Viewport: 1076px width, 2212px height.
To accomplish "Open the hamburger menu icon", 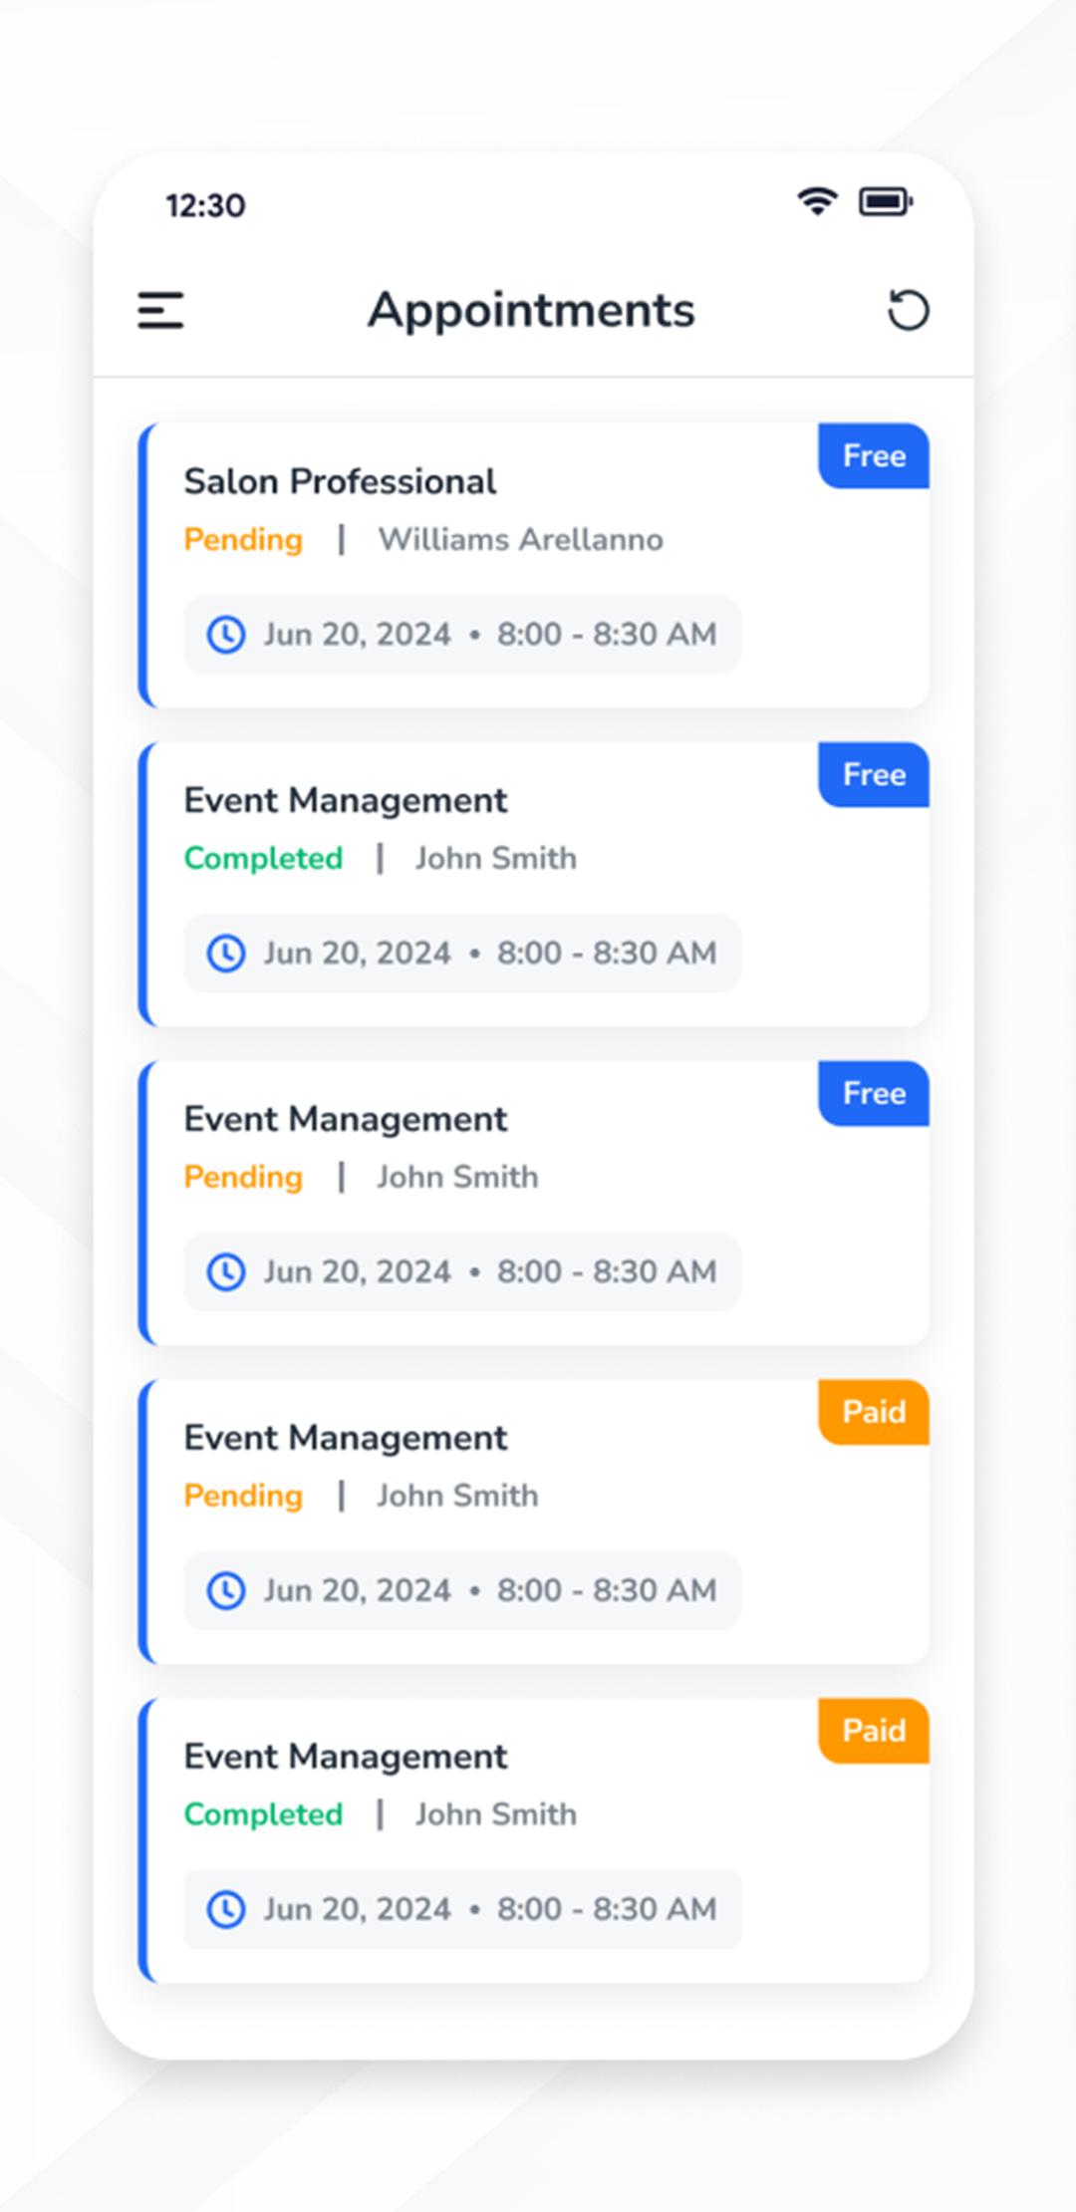I will [160, 310].
